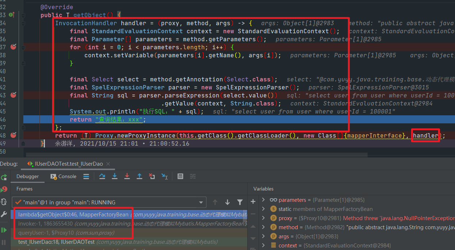Add a new watch with the plus icon

click(253, 201)
